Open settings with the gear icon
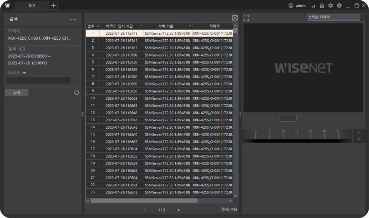369x218 pixels. click(331, 6)
